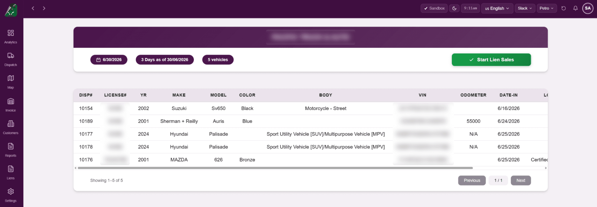Click Start Lien Sales button
Image resolution: width=597 pixels, height=207 pixels.
tap(491, 59)
